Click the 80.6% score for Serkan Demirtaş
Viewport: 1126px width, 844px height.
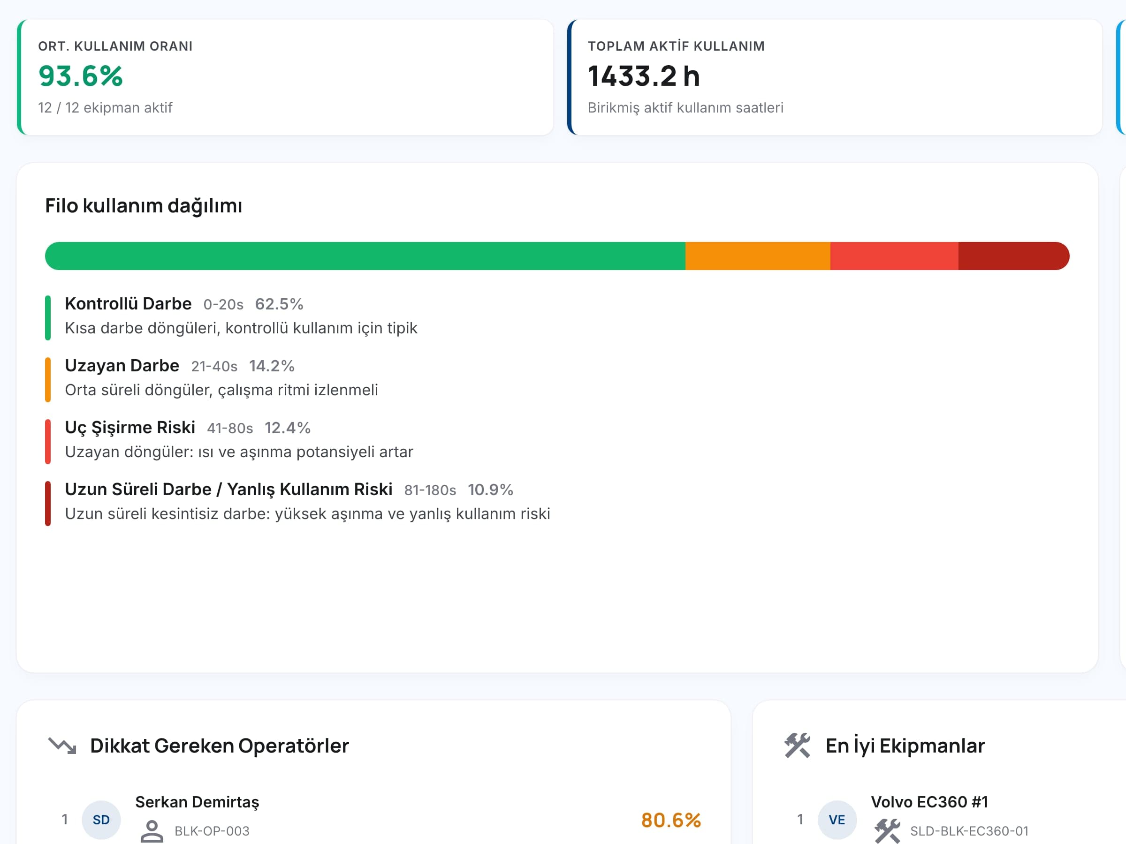671,820
